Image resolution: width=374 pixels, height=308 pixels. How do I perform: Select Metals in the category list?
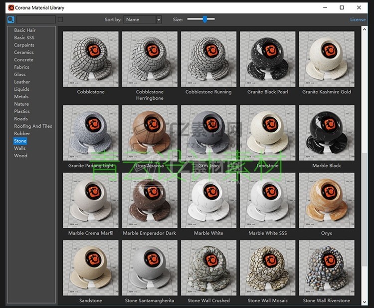21,97
